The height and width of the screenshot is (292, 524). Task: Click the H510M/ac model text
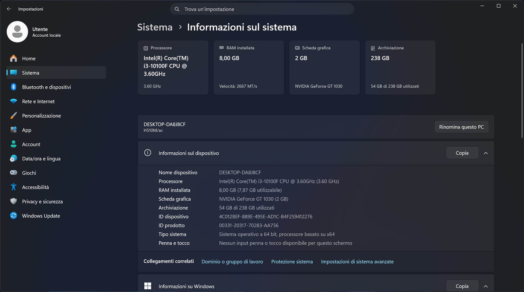[x=153, y=131]
